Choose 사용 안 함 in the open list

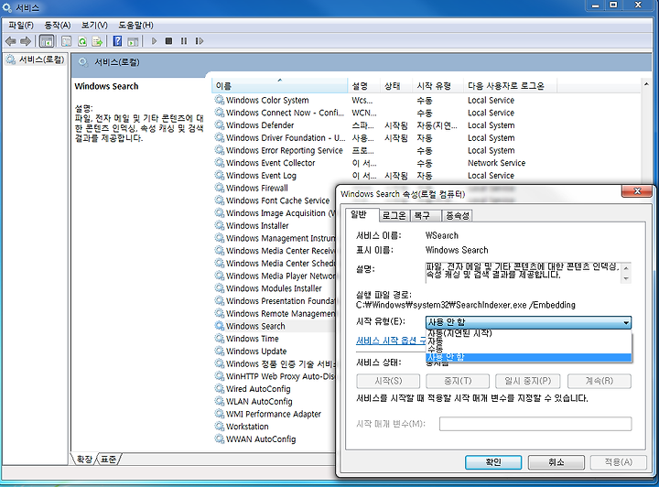point(528,357)
